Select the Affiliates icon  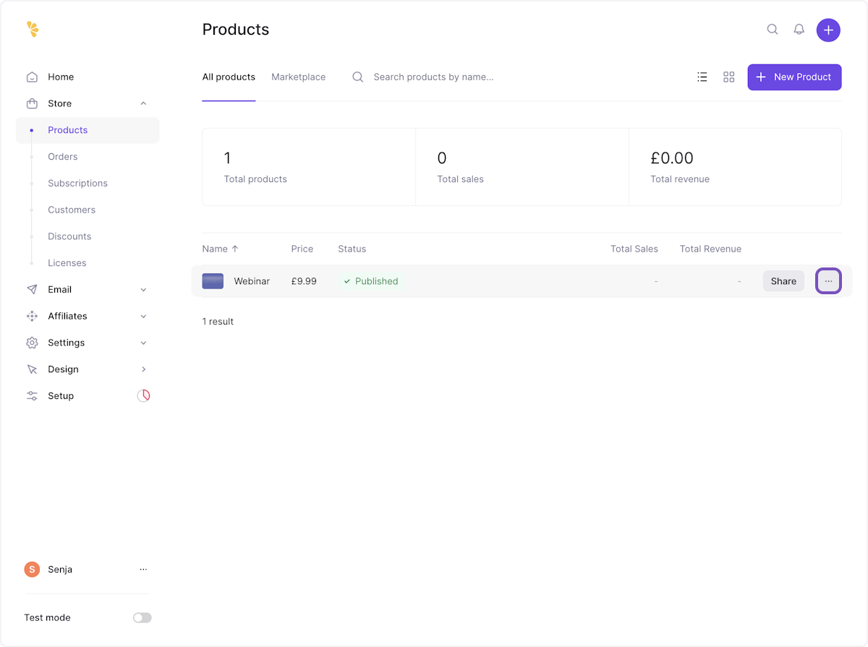[x=32, y=316]
